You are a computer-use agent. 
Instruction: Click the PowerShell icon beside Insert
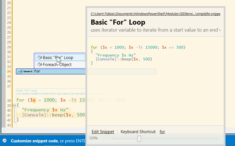[20, 72]
